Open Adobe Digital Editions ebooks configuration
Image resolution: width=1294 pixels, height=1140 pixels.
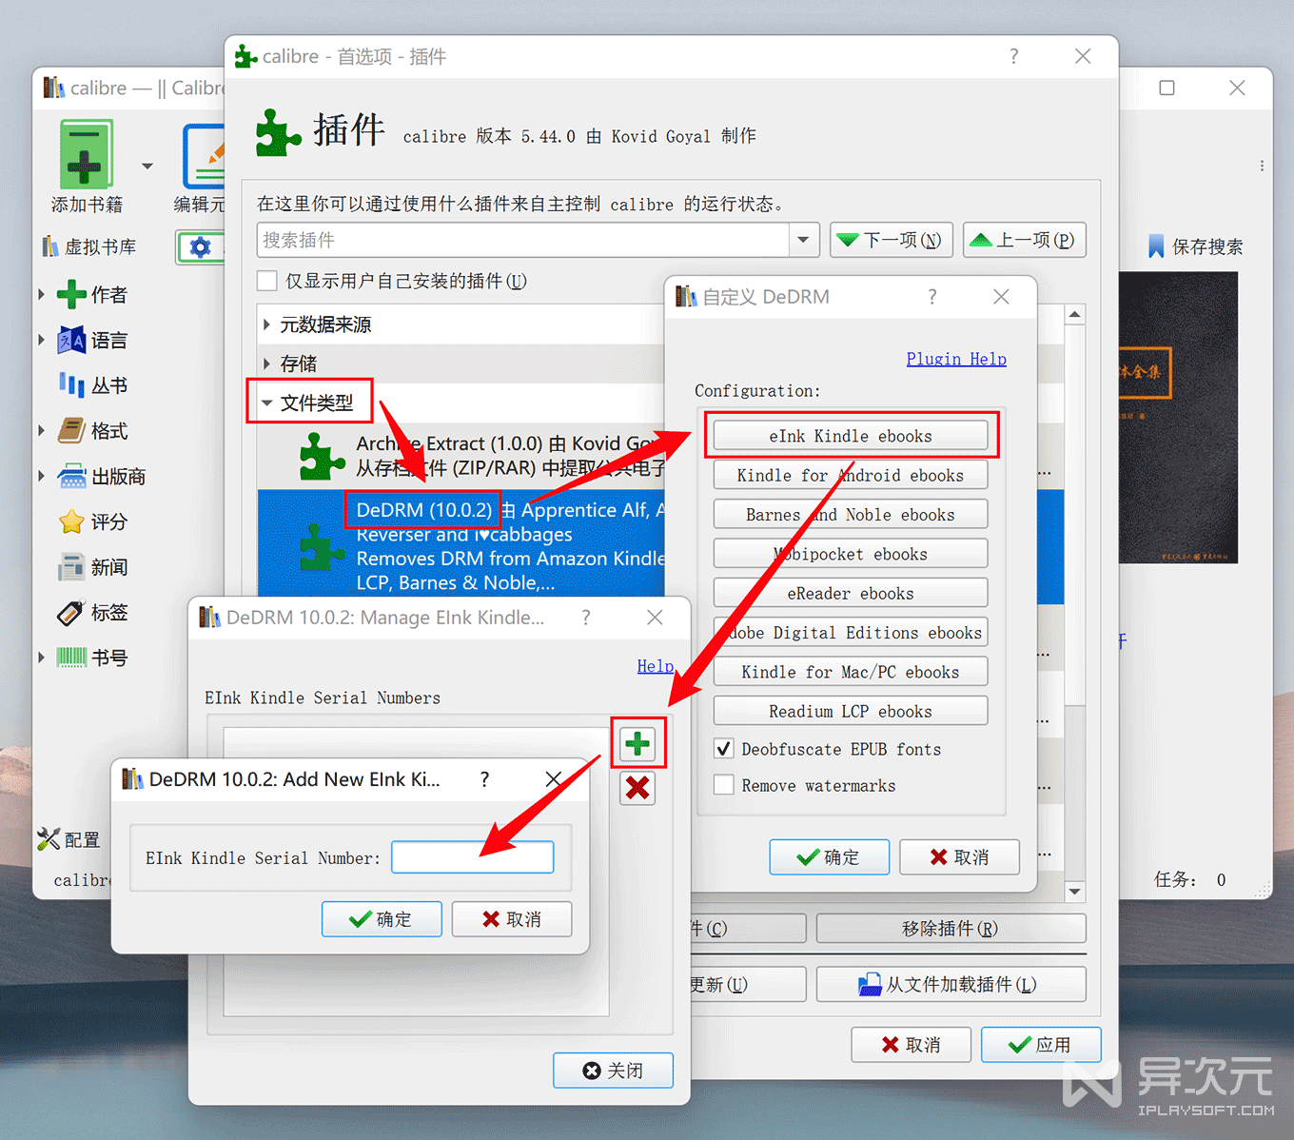coord(851,633)
